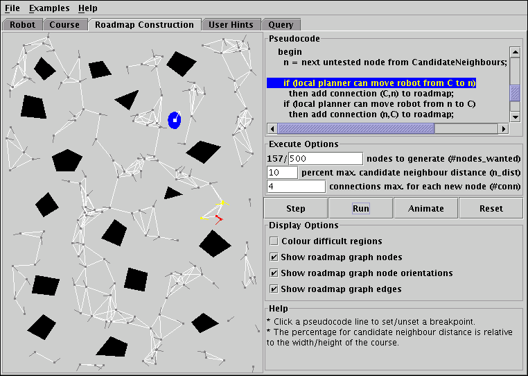Click the Animate button

(425, 208)
